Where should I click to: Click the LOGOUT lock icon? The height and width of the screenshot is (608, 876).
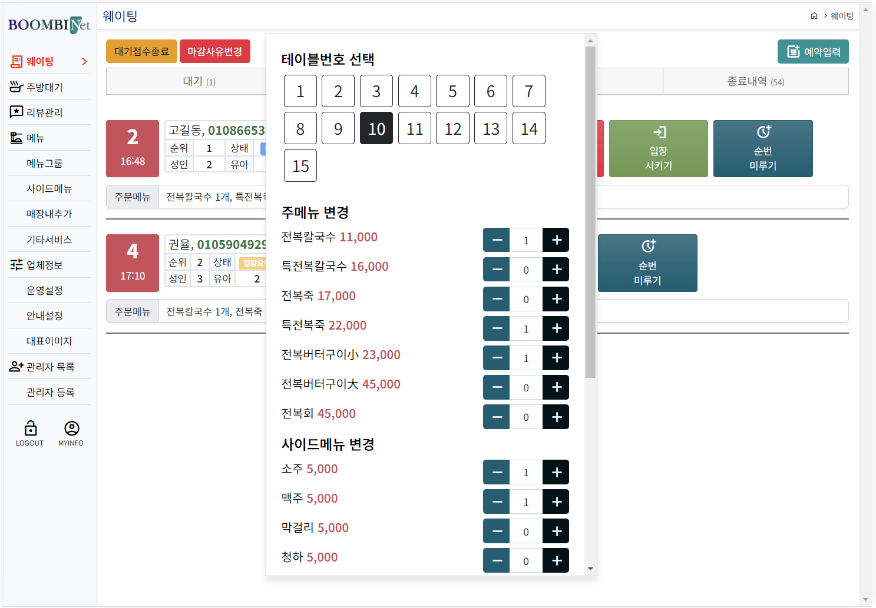[x=30, y=428]
